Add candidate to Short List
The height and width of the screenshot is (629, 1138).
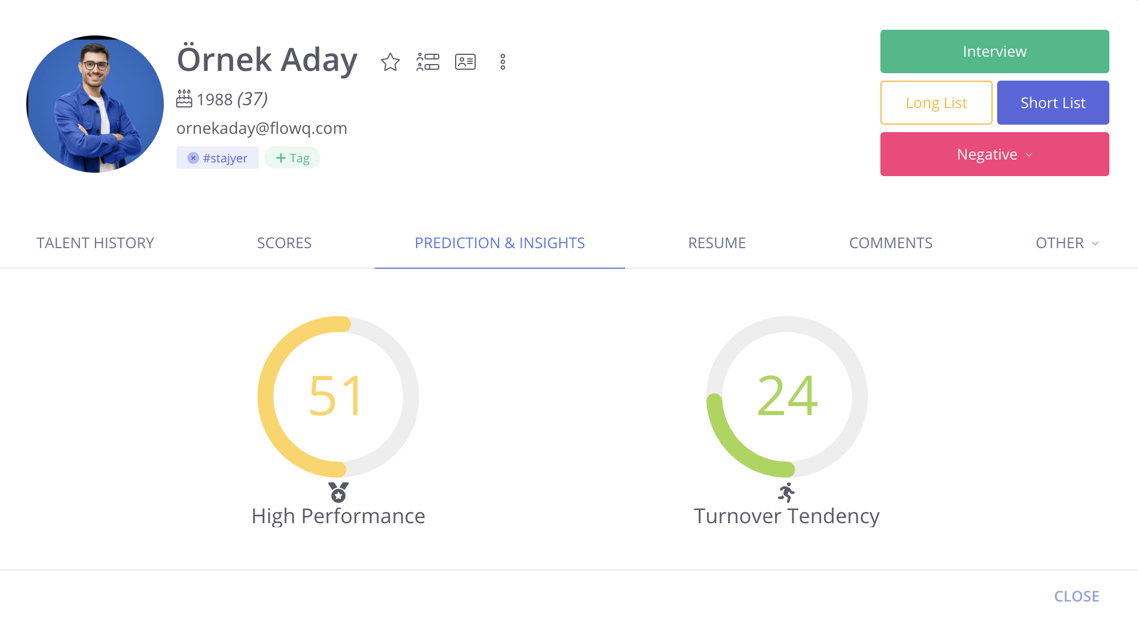coord(1053,103)
